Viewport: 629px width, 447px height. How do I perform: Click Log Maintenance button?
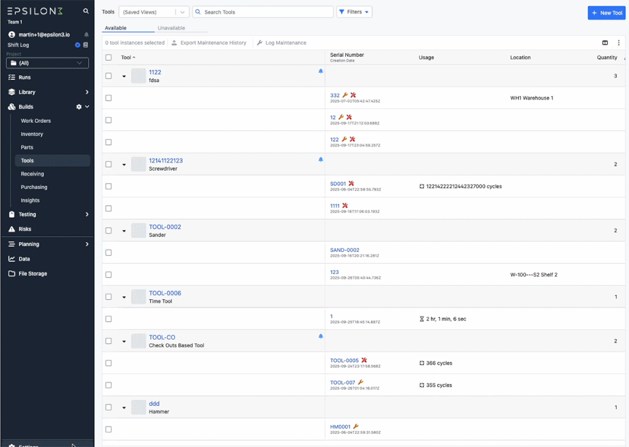pyautogui.click(x=282, y=43)
